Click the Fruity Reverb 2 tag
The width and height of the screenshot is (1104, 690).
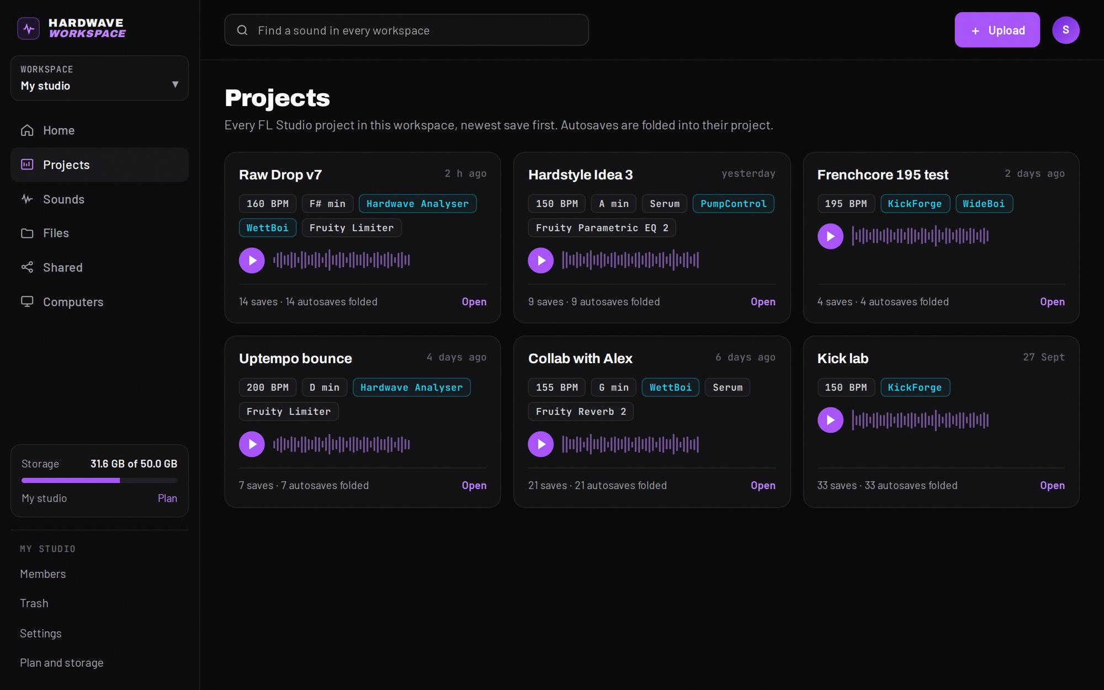click(581, 412)
